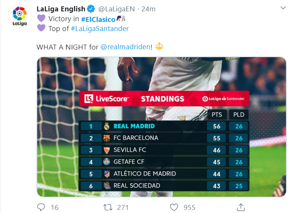Screen dimensions: 292x213
Task: Like the tweet with heart icon
Action: point(174,207)
